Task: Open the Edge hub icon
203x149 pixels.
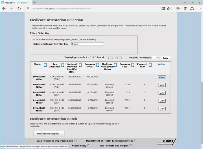Action: point(178,8)
